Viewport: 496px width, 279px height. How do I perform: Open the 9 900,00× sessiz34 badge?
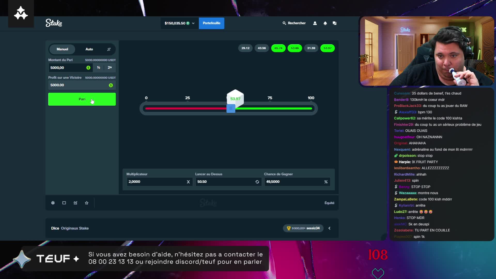click(x=303, y=228)
